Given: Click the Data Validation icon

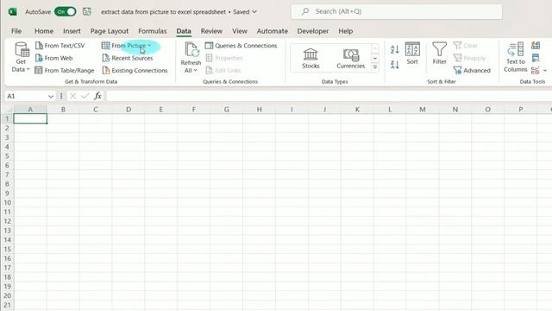Looking at the screenshot, I should tap(536, 70).
